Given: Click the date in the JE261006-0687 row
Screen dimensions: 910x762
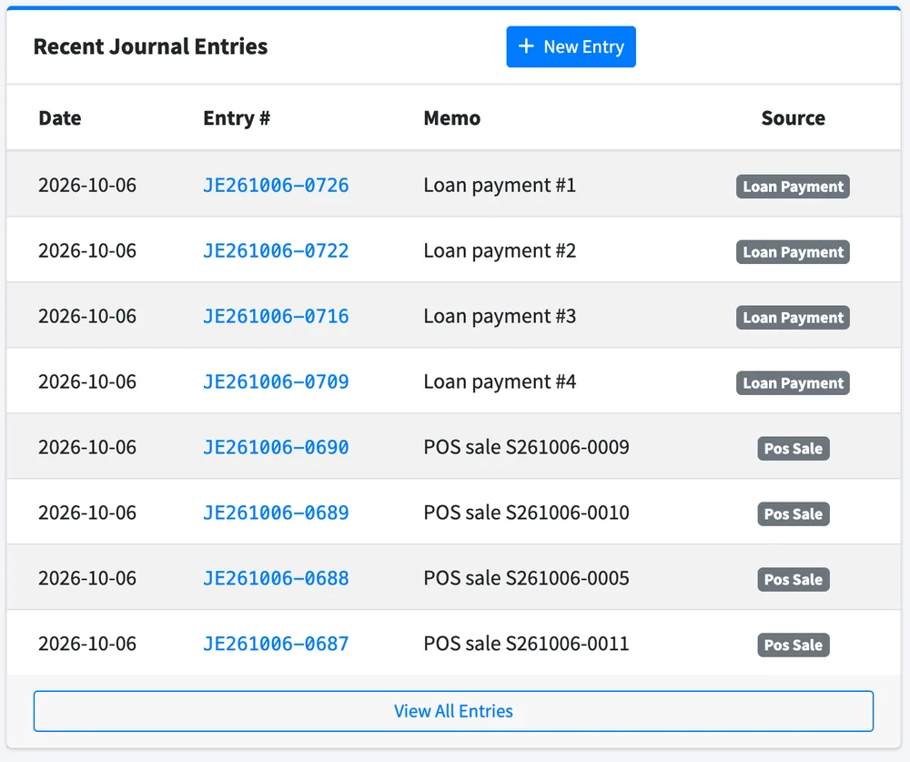Looking at the screenshot, I should pyautogui.click(x=87, y=644).
